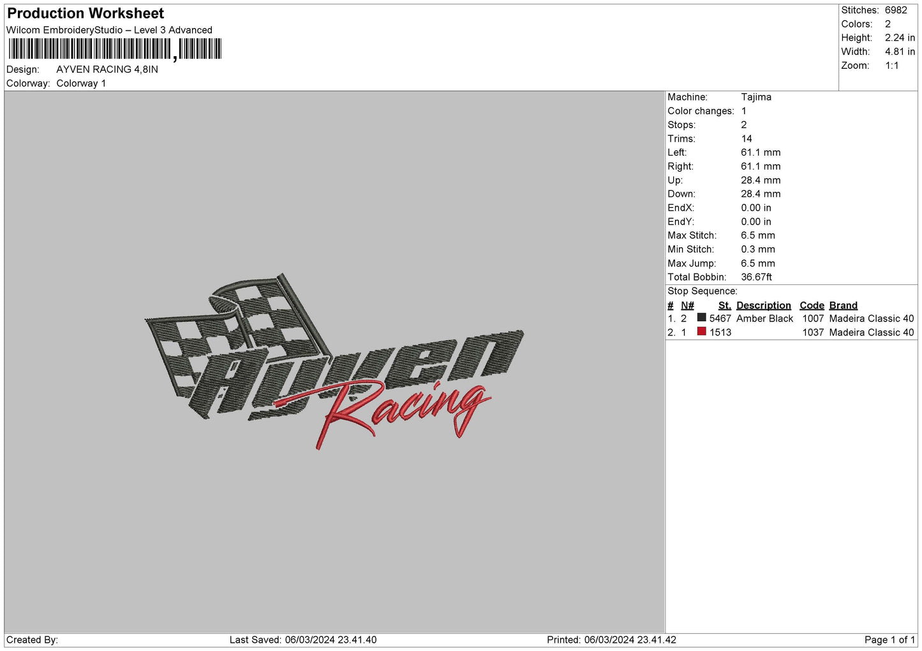Viewport: 922px width, 651px height.
Task: Click the Max Stitch value
Action: tap(758, 235)
